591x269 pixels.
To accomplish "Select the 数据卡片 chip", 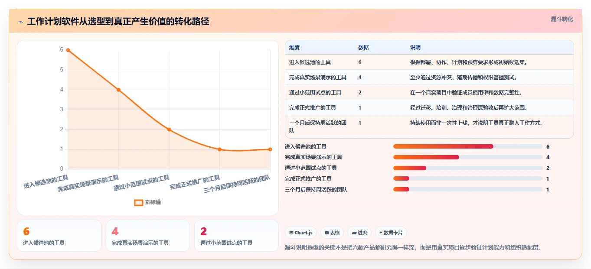I will 391,233.
